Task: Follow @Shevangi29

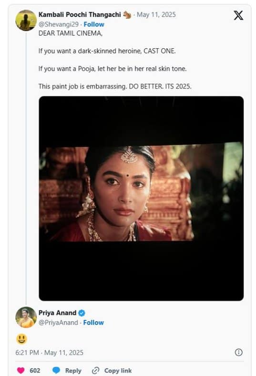Action: click(94, 24)
